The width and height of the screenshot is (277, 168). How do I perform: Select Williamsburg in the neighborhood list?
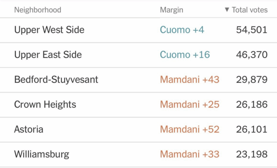point(42,154)
